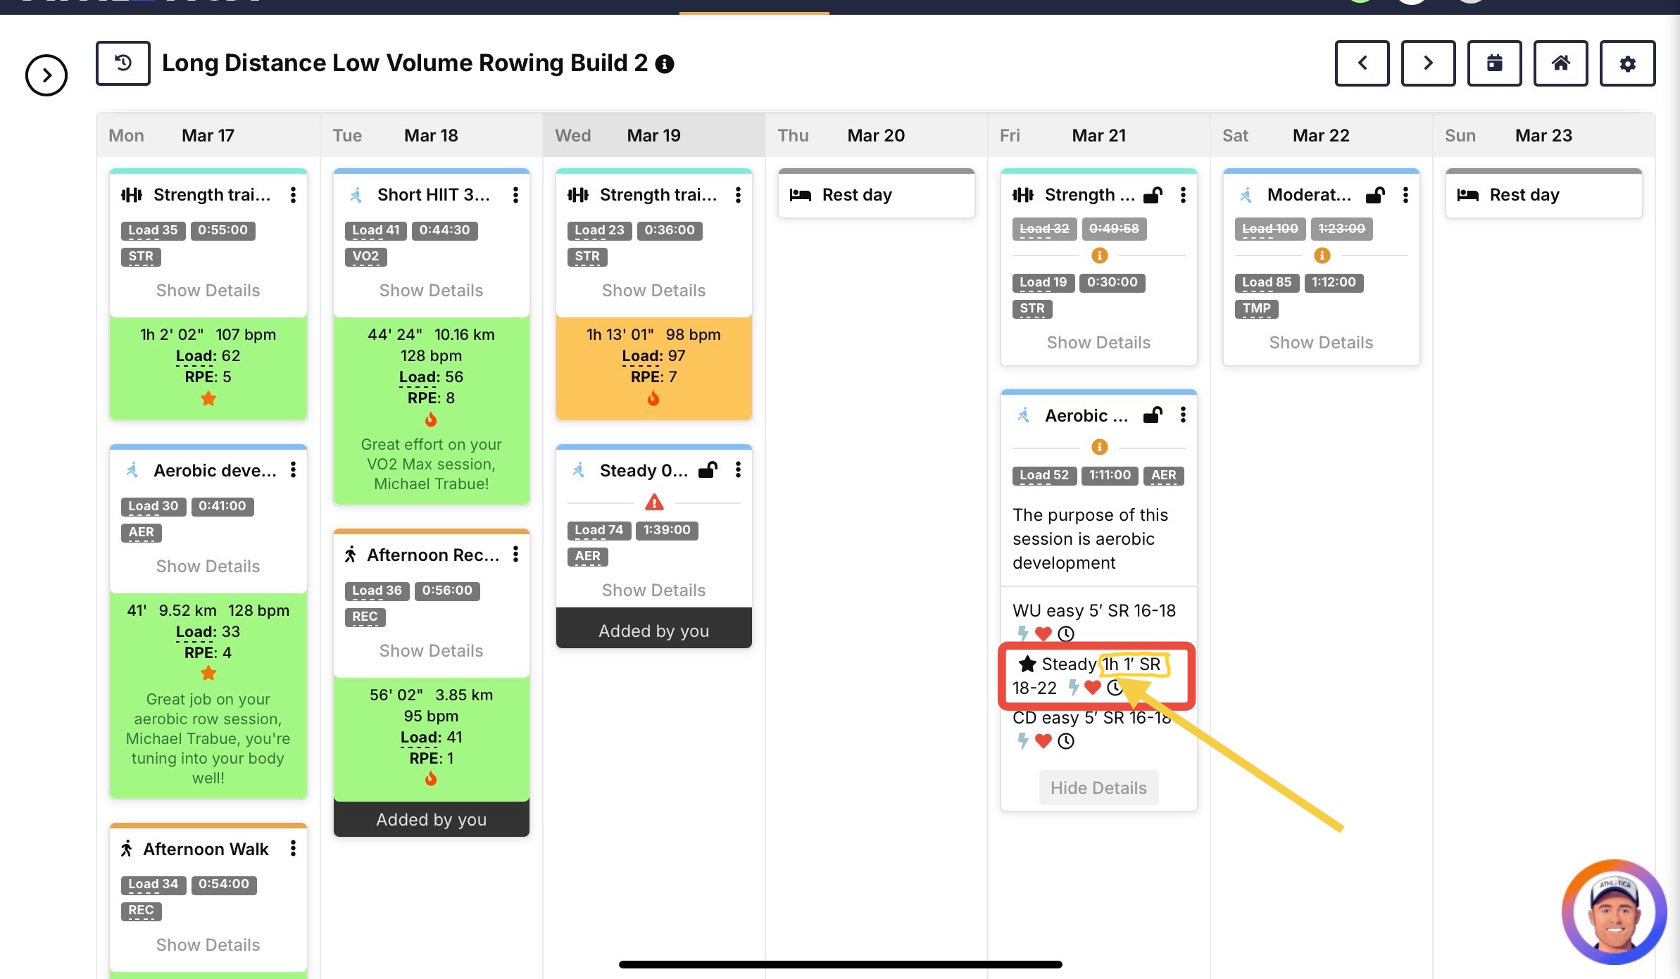Viewport: 1680px width, 979px height.
Task: Go to the previous week arrow
Action: [1362, 63]
